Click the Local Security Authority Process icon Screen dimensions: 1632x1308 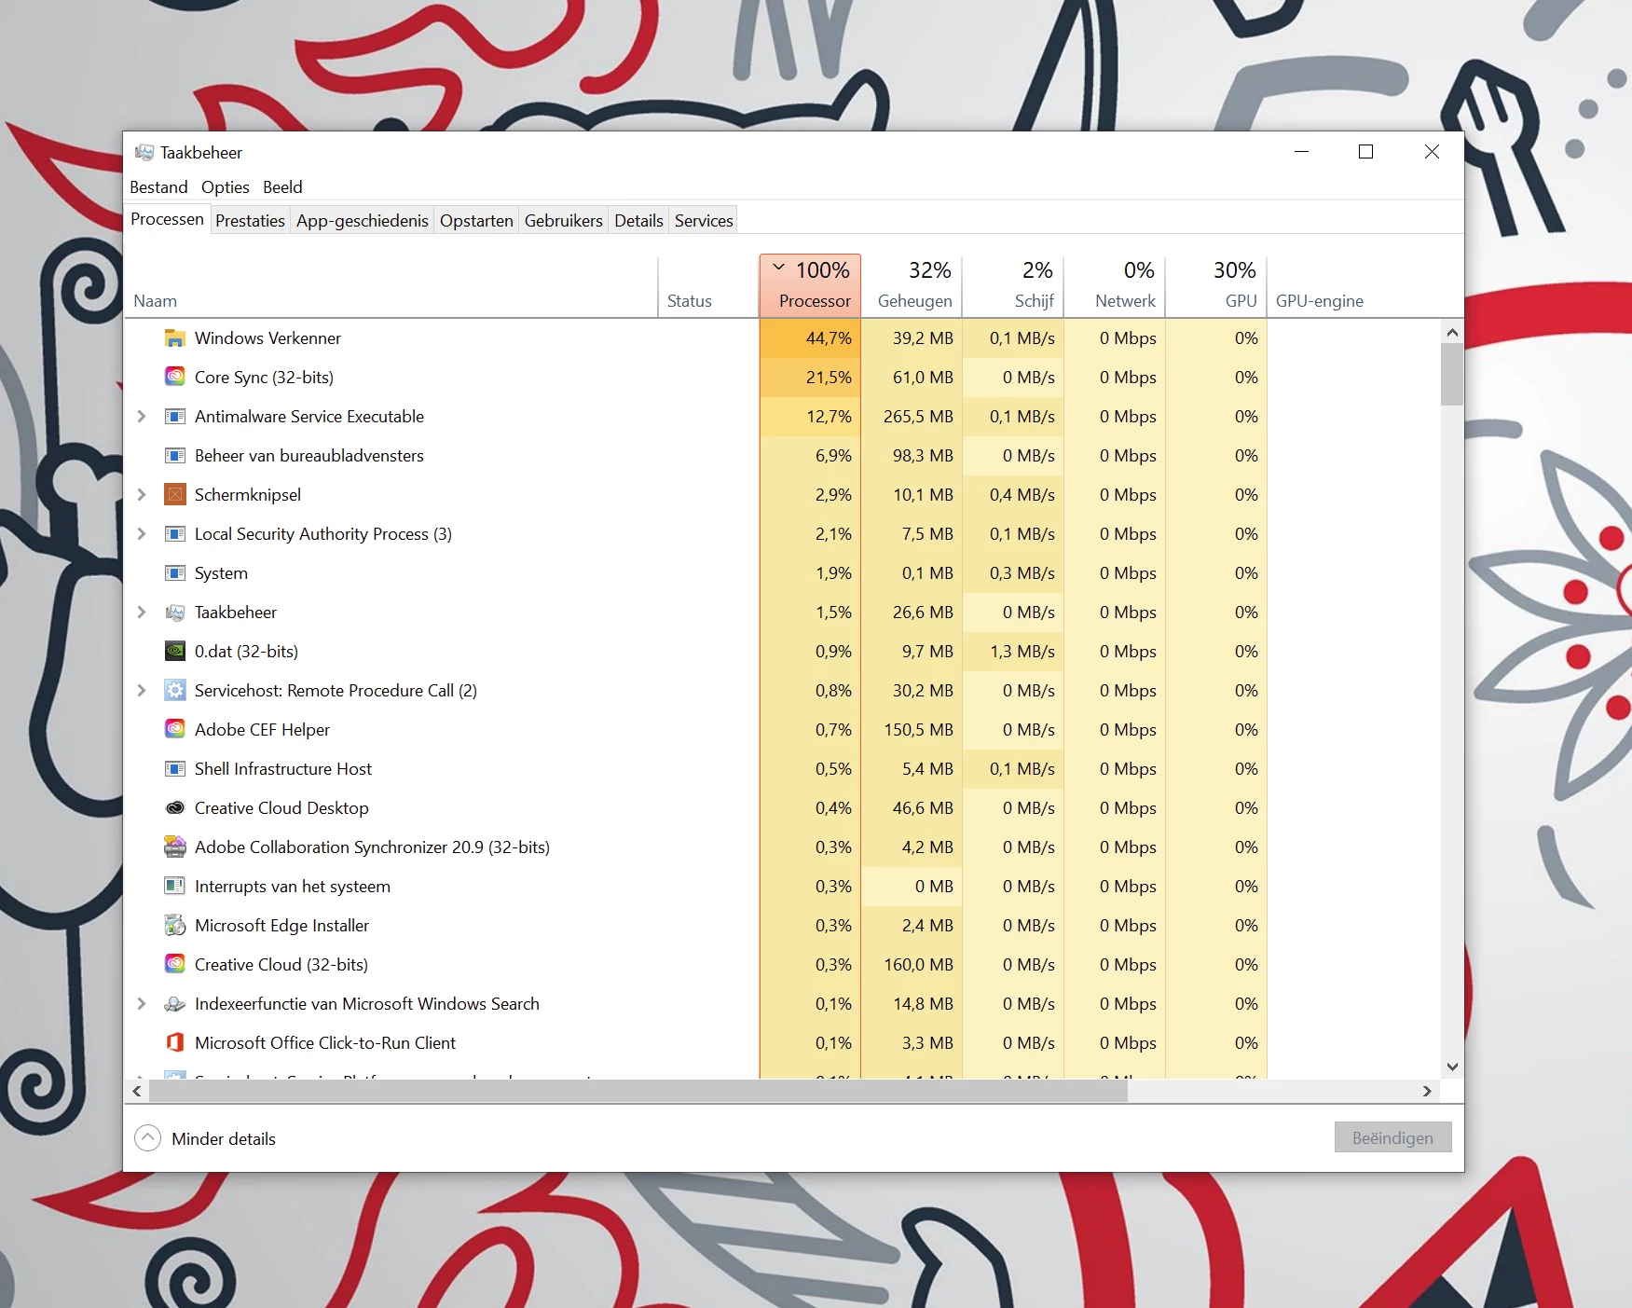pos(174,534)
